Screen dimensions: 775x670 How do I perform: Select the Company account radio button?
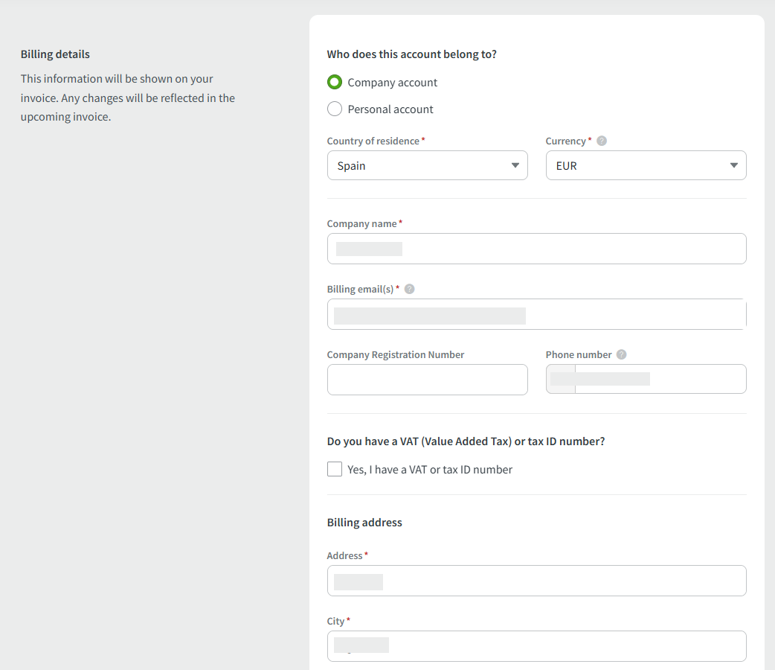pos(335,82)
